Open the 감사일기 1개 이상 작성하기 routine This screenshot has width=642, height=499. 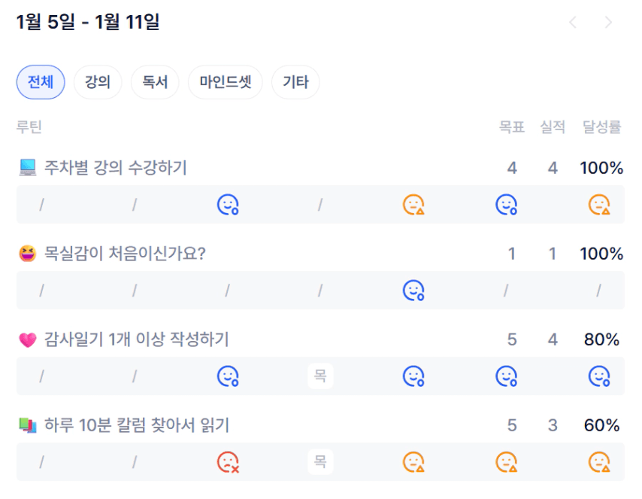pos(136,340)
